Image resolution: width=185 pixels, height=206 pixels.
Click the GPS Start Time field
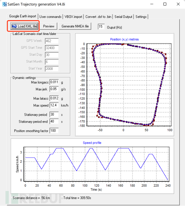tap(52, 48)
